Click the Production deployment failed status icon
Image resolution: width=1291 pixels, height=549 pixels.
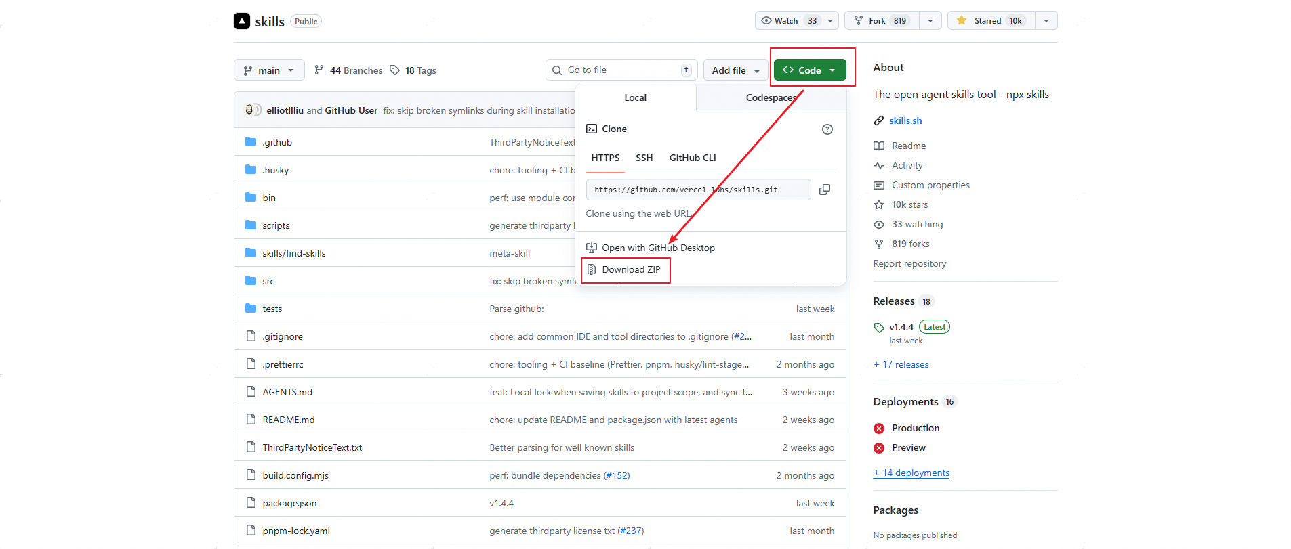click(879, 429)
